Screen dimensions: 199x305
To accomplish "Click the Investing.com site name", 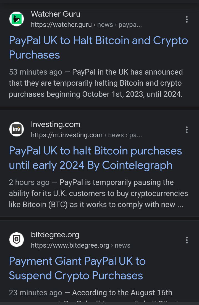I will point(56,124).
